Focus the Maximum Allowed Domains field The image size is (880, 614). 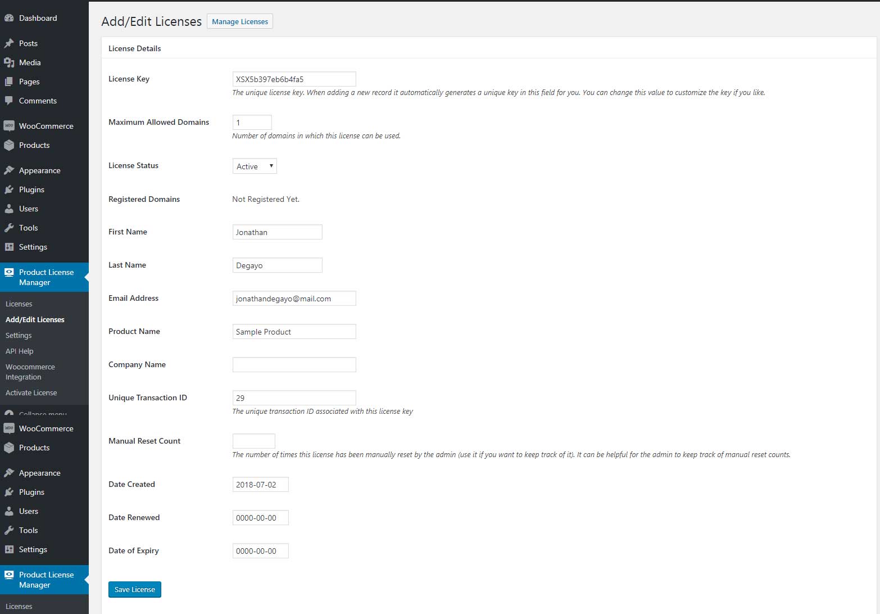[252, 123]
